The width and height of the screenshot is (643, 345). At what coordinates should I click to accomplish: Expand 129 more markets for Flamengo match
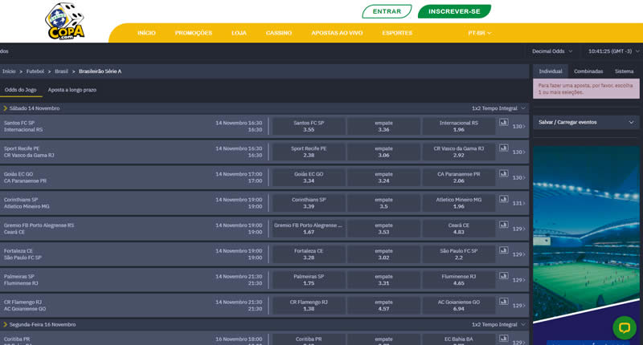[x=518, y=306]
